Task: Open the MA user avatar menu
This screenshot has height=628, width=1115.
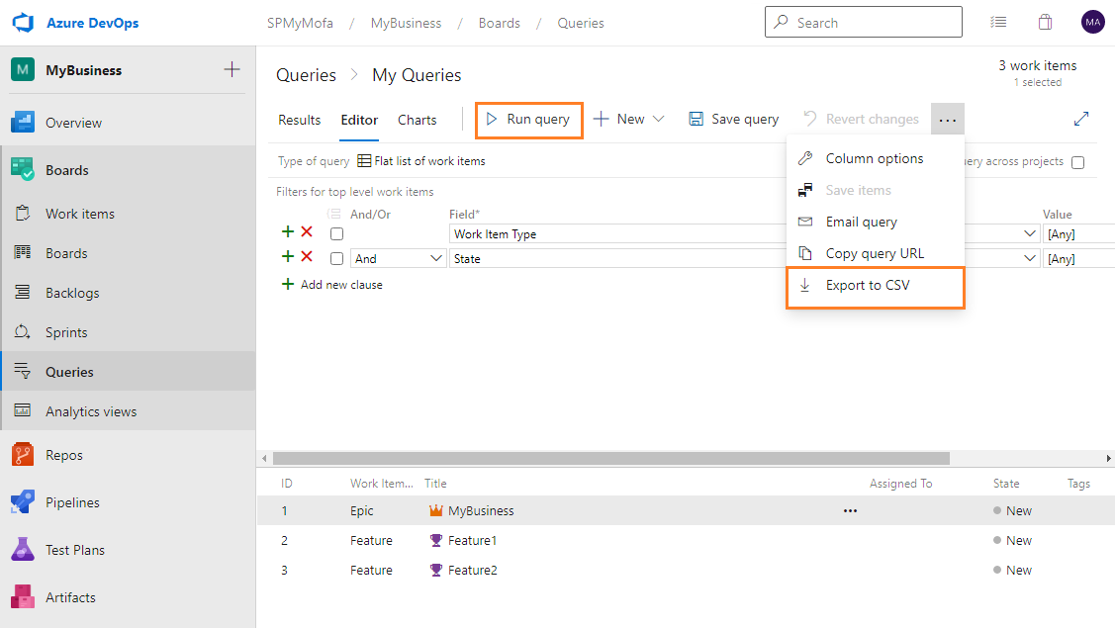Action: click(x=1092, y=23)
